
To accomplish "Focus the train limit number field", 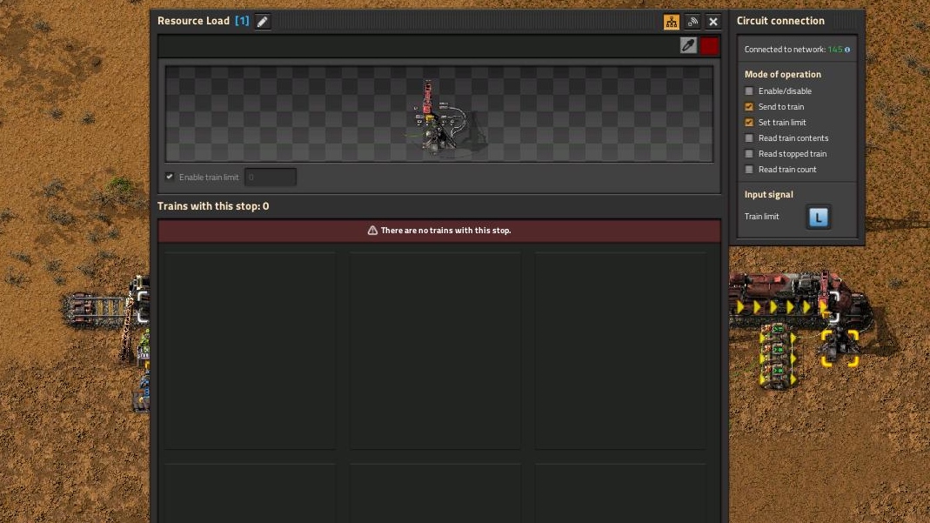I will pos(271,177).
